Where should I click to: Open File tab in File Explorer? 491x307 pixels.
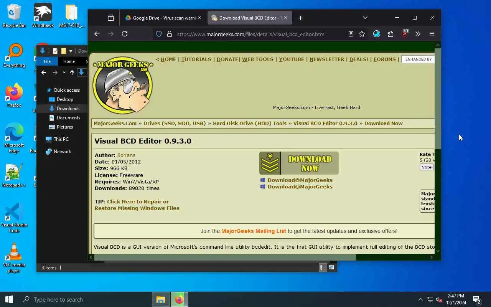click(47, 61)
